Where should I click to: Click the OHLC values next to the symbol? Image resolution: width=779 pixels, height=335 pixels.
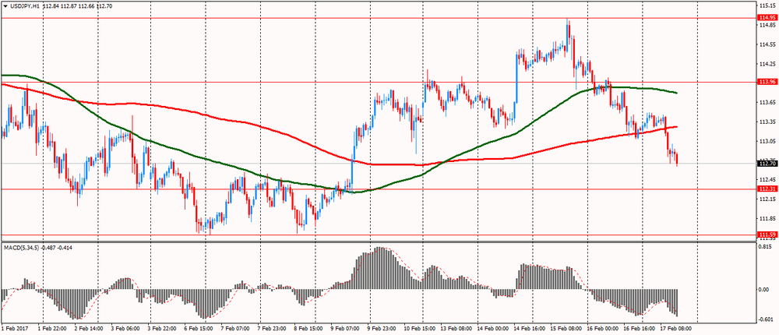[78, 6]
